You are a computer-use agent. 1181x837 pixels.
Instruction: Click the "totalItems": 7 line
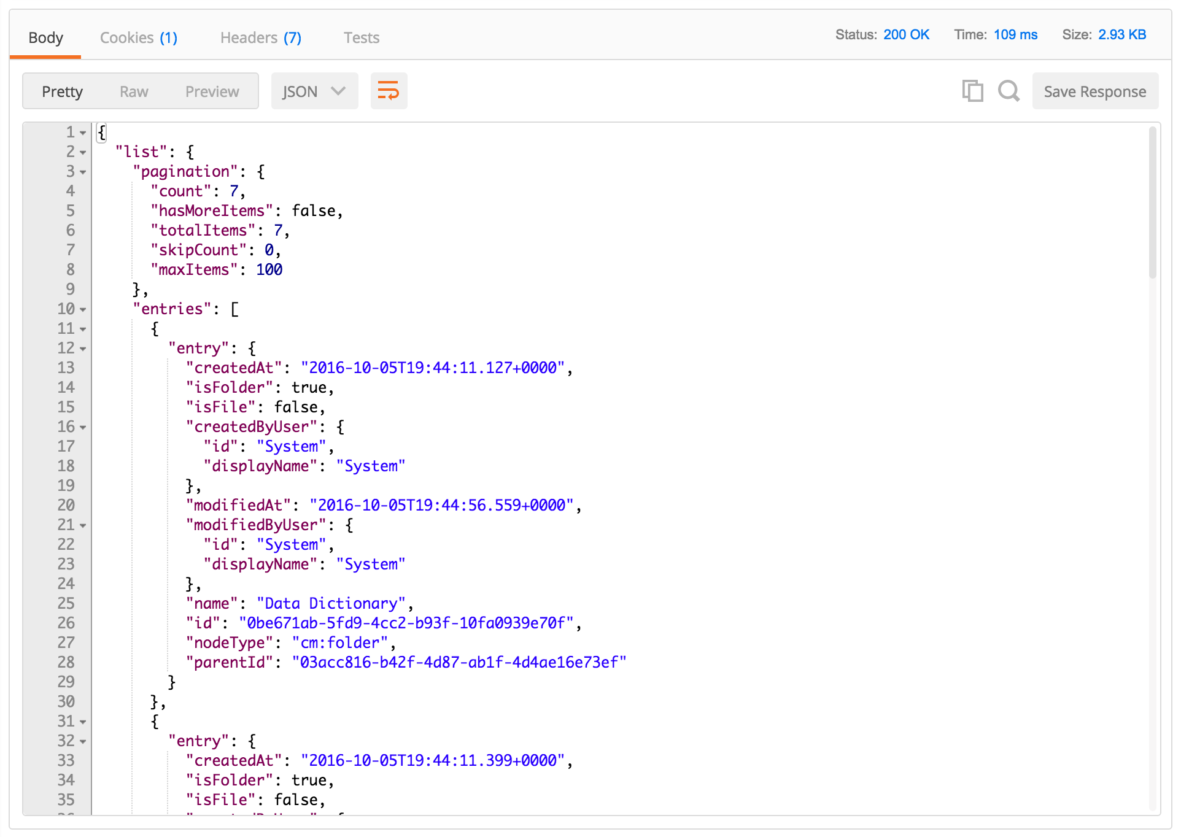[x=220, y=230]
